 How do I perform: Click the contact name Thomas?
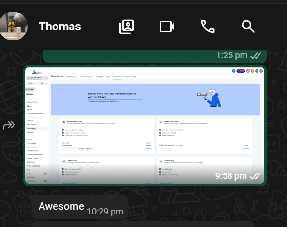tap(59, 27)
